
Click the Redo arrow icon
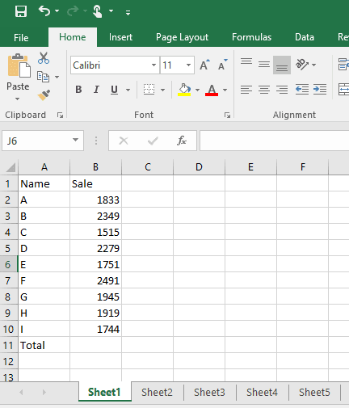click(x=73, y=11)
